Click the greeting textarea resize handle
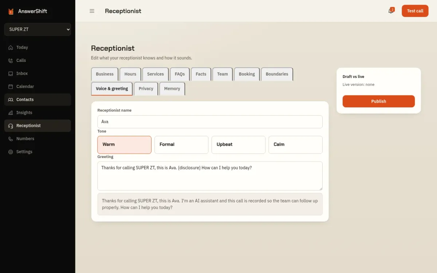Screen dimensions: 437x273 pyautogui.click(x=320, y=188)
